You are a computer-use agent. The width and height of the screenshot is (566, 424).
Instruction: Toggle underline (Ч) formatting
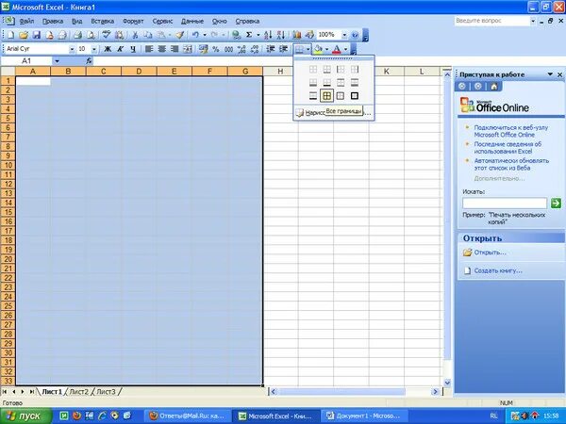tap(133, 49)
